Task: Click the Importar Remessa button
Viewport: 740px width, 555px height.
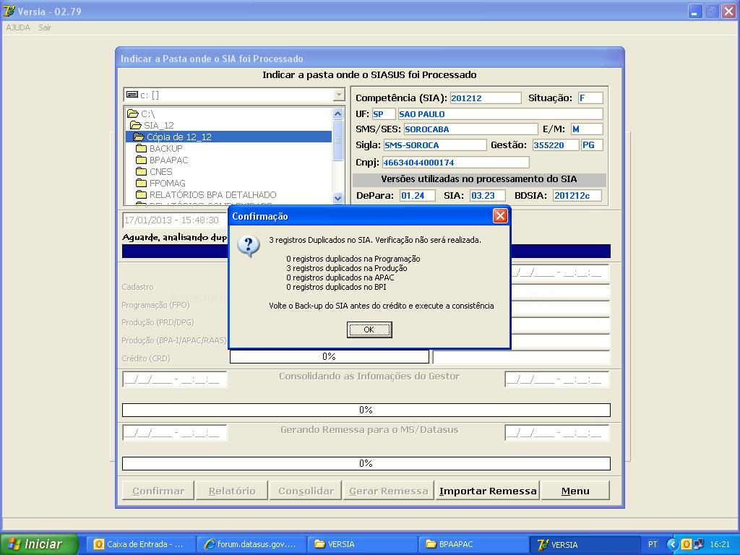Action: [488, 491]
